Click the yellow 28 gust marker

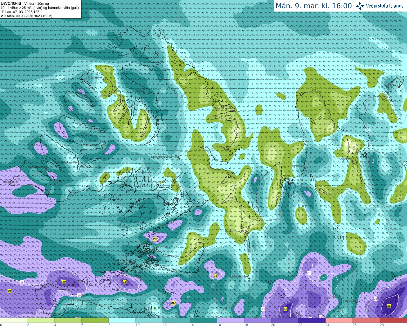point(125,282)
